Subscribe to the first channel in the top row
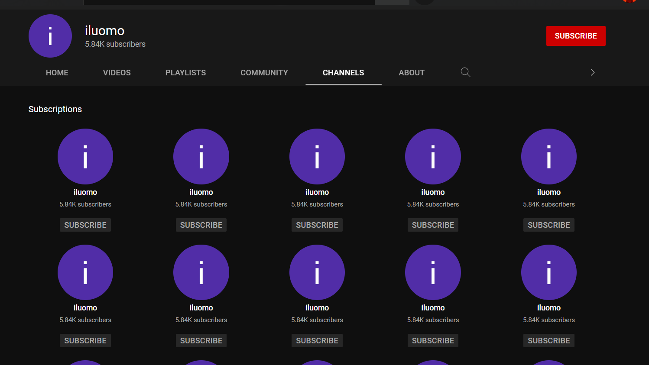 [85, 225]
